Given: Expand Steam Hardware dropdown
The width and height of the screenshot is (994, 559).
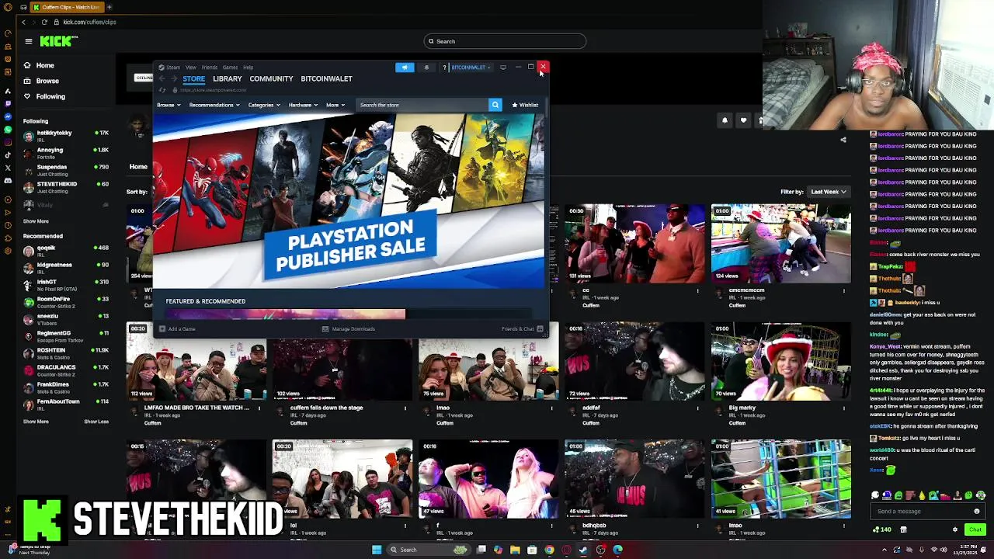Looking at the screenshot, I should [303, 105].
